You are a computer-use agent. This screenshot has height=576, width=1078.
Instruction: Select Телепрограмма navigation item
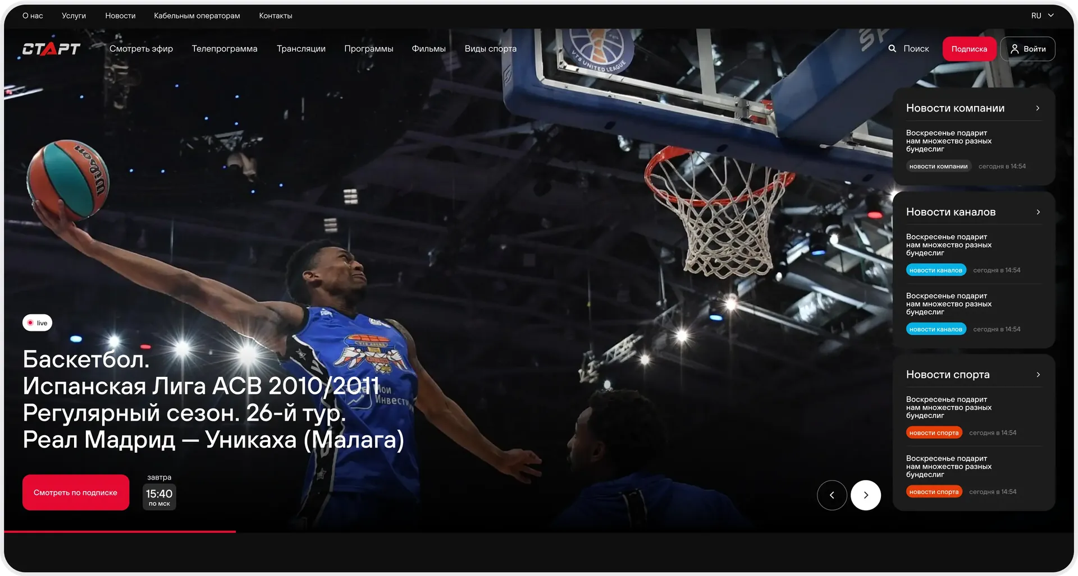click(225, 49)
